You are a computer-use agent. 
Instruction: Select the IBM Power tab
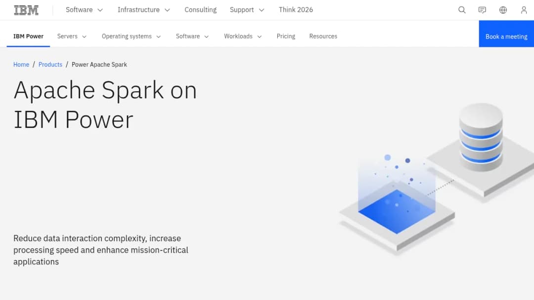tap(28, 36)
